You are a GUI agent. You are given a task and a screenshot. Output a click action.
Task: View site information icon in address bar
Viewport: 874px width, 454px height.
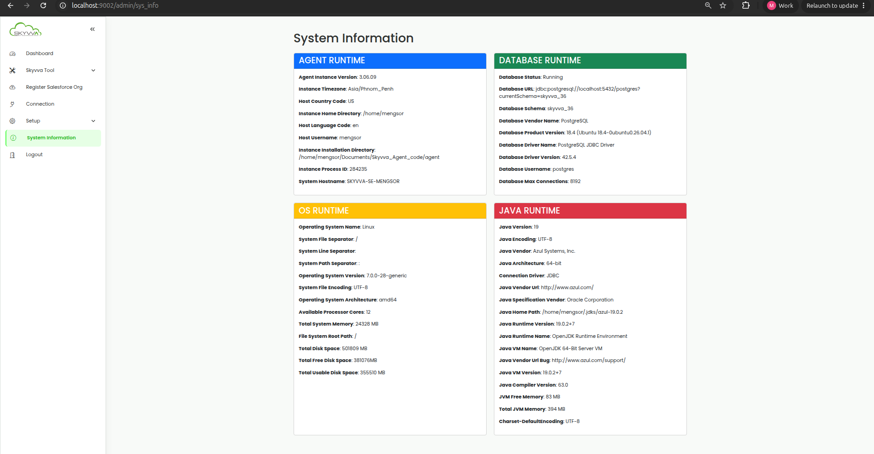coord(63,5)
